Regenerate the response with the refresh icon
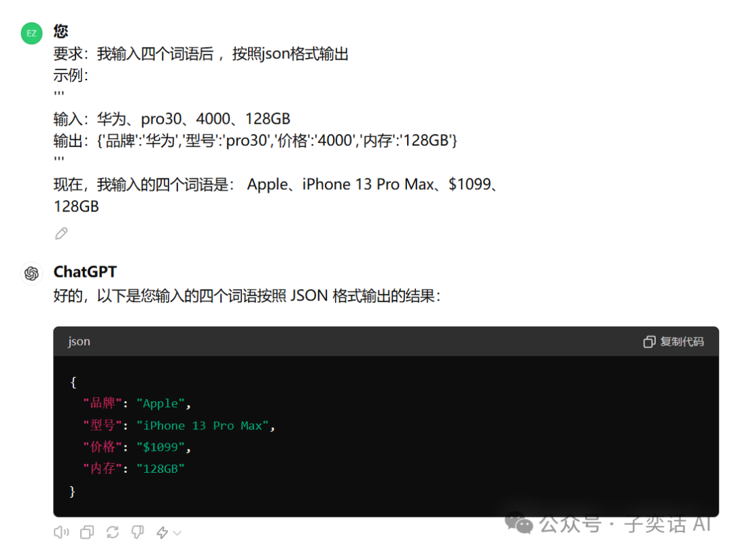Screen dimensions: 734x553 (x=112, y=533)
